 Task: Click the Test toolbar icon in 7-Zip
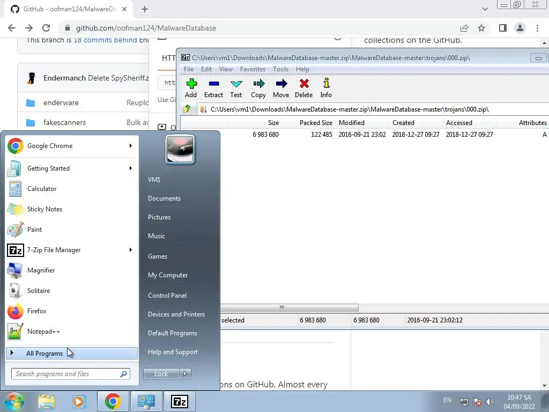pyautogui.click(x=236, y=88)
